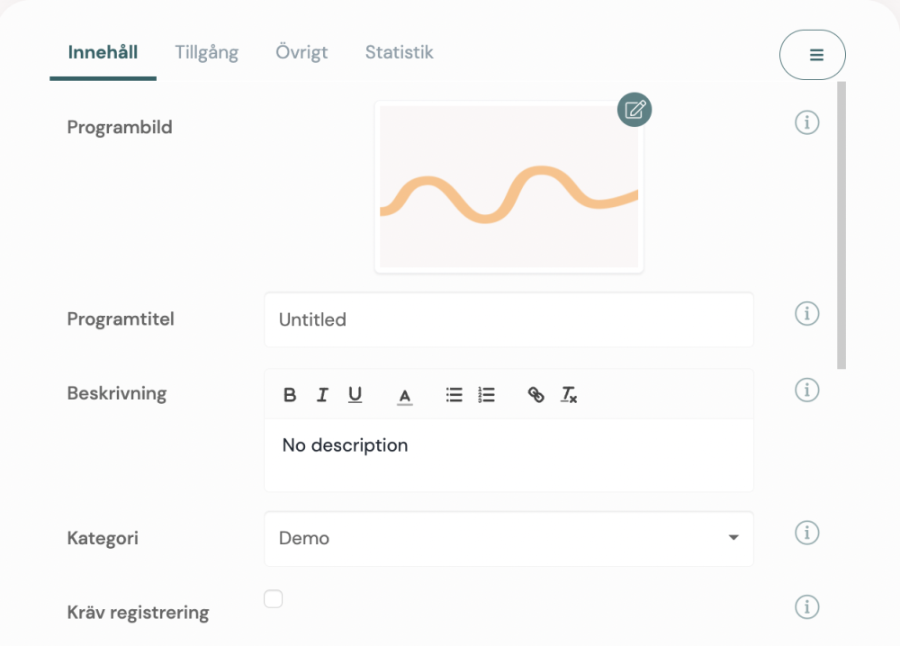The height and width of the screenshot is (646, 900).
Task: Insert a numbered list in description
Action: [487, 395]
